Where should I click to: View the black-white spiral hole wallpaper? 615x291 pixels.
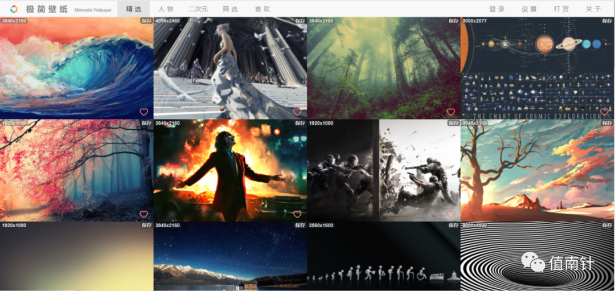click(538, 256)
